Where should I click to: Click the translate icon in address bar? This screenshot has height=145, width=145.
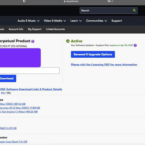(x=109, y=1)
